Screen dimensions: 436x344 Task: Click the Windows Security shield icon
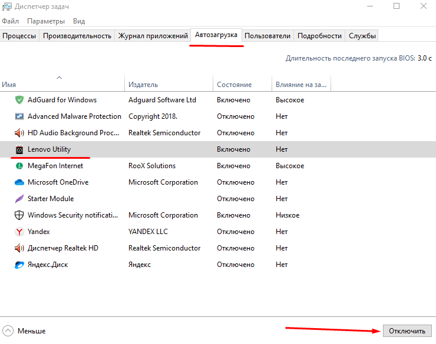19,215
